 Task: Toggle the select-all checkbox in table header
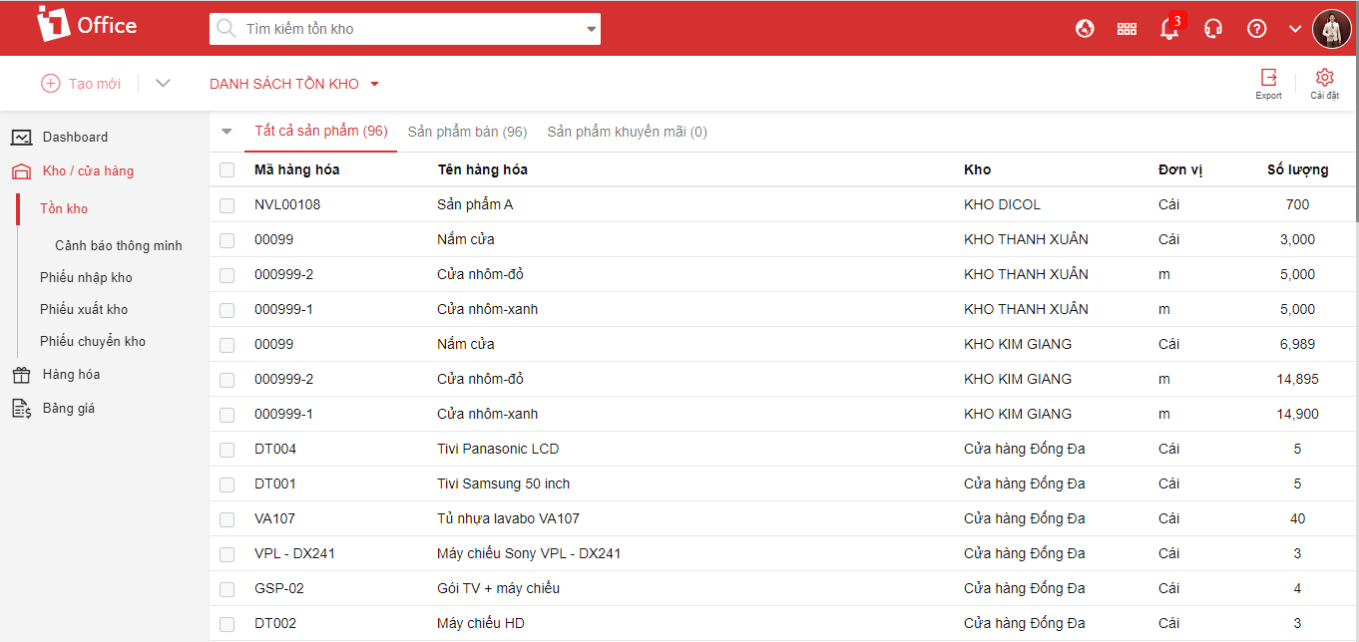[227, 170]
